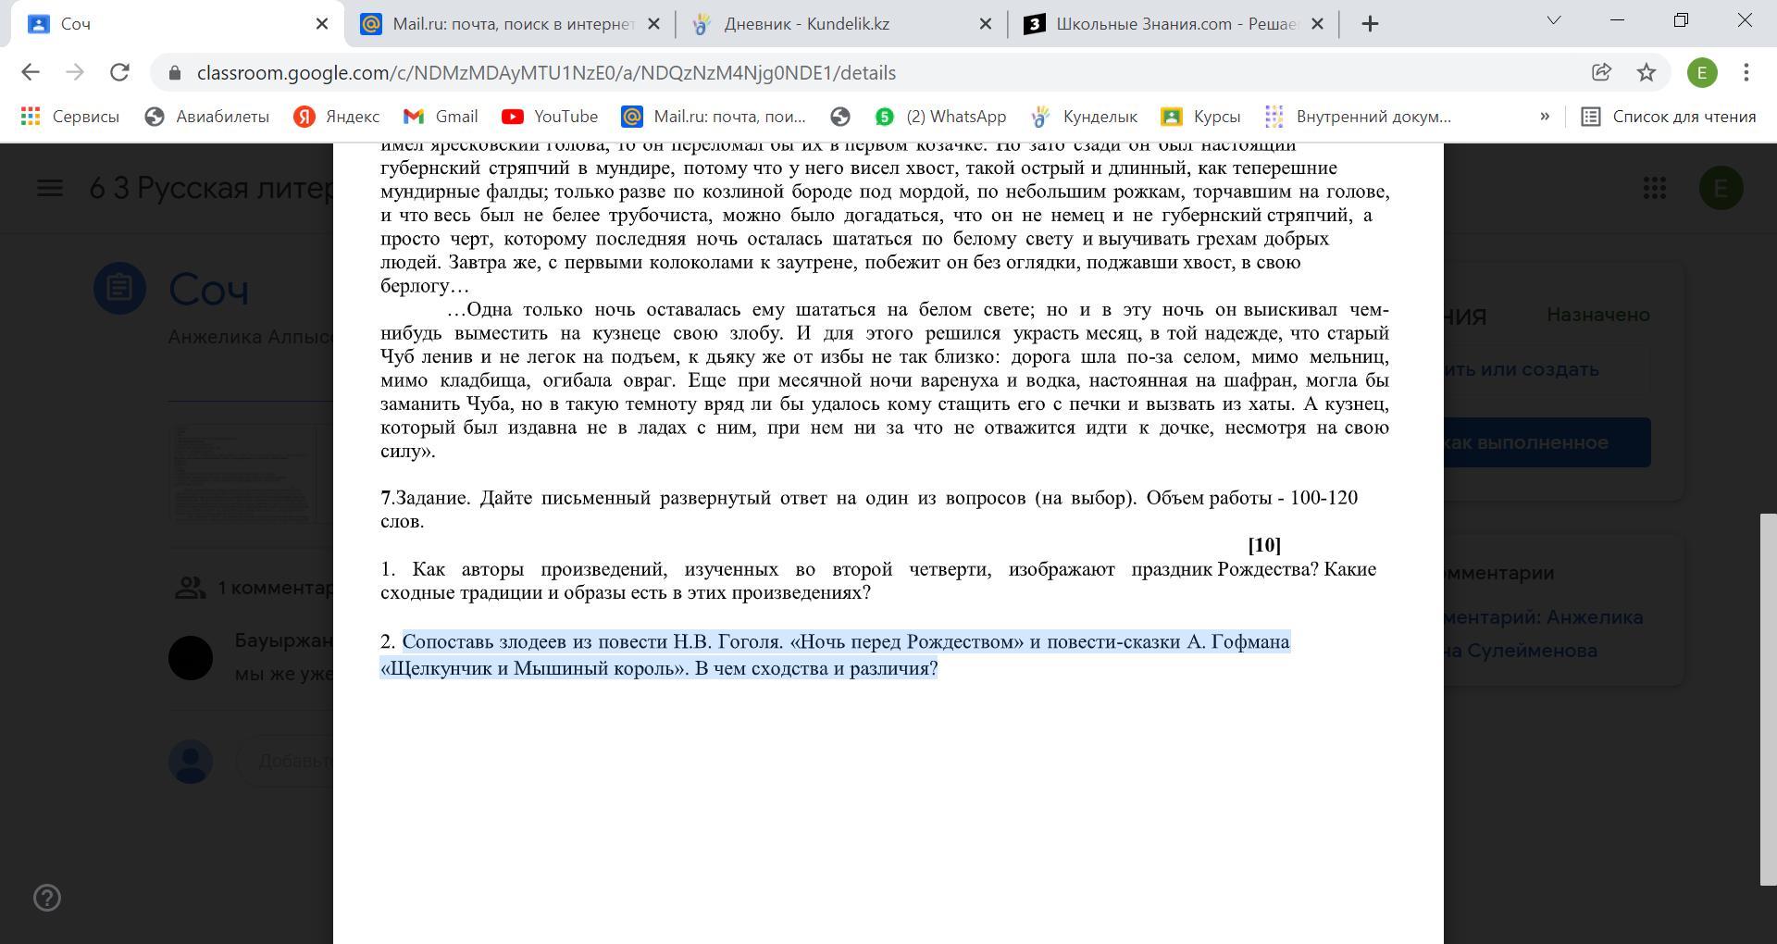Viewport: 1777px width, 944px height.
Task: Click add or create button
Action: click(x=1547, y=369)
